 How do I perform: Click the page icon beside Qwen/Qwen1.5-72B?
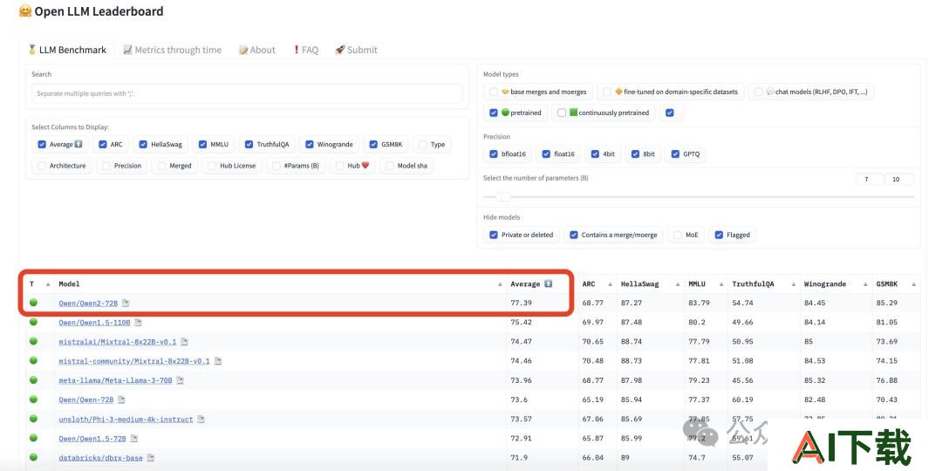pyautogui.click(x=134, y=439)
